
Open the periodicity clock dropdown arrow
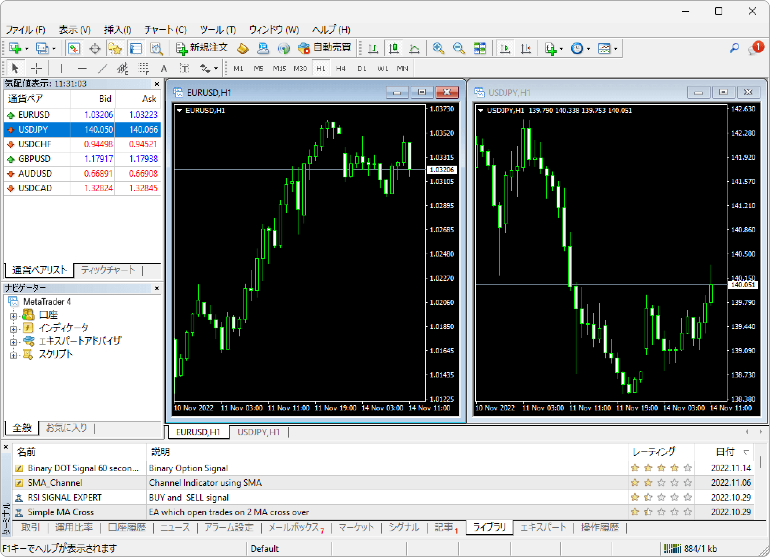tap(588, 49)
